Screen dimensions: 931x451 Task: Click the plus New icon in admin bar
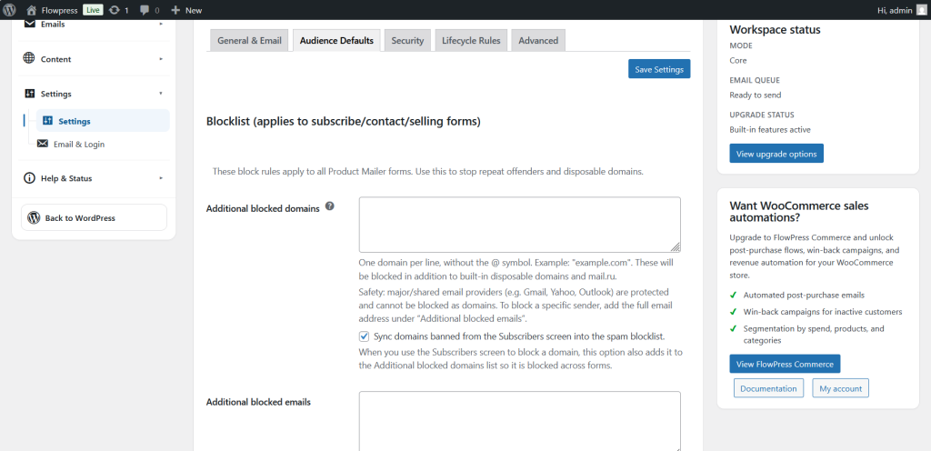point(175,10)
